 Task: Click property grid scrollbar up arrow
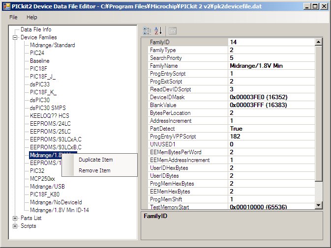pyautogui.click(x=318, y=42)
